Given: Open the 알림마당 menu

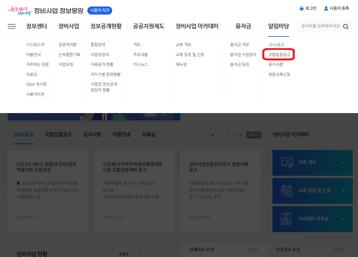Looking at the screenshot, I should [278, 26].
